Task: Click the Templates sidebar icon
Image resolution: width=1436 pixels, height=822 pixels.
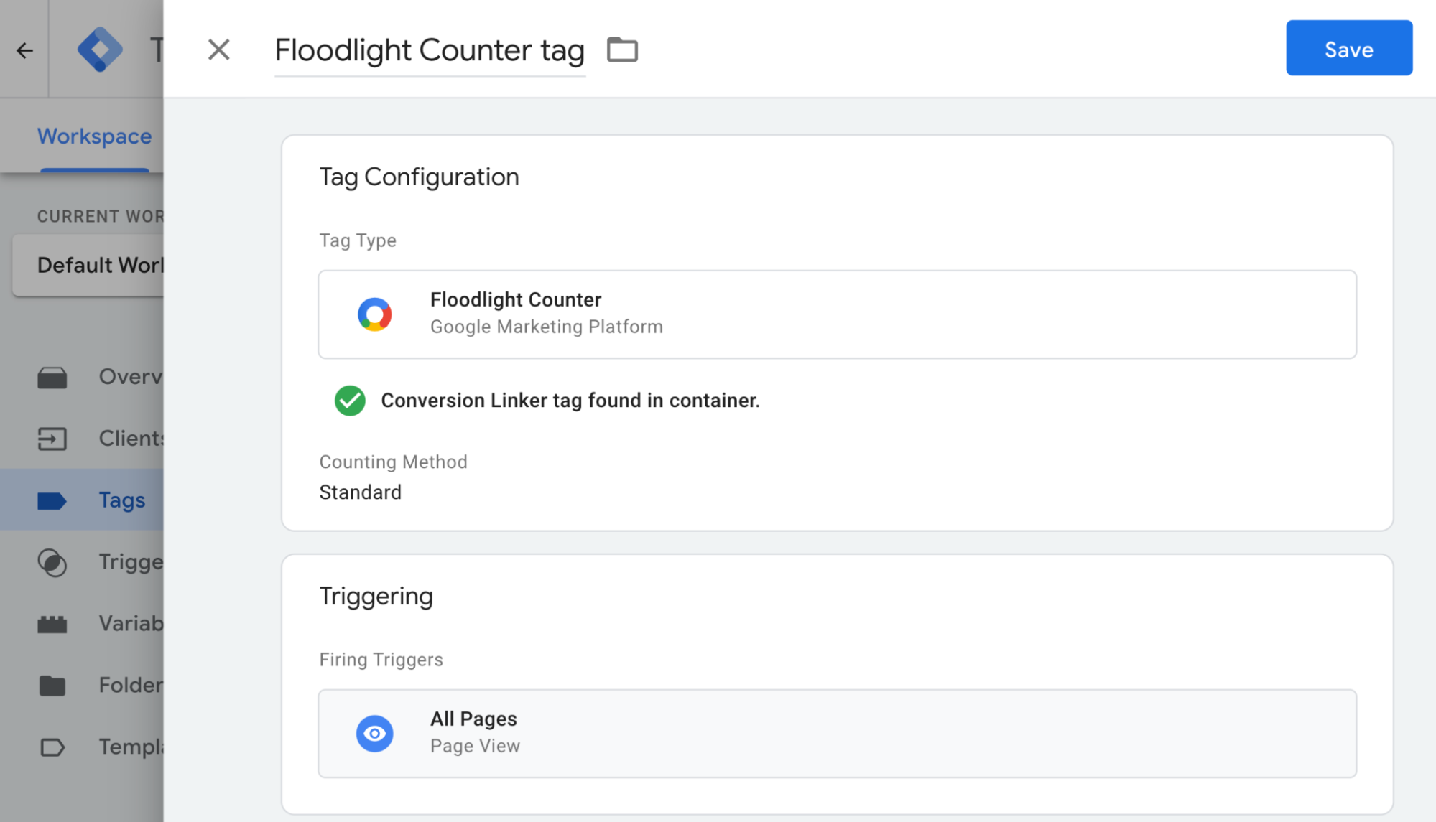Action: [x=52, y=746]
